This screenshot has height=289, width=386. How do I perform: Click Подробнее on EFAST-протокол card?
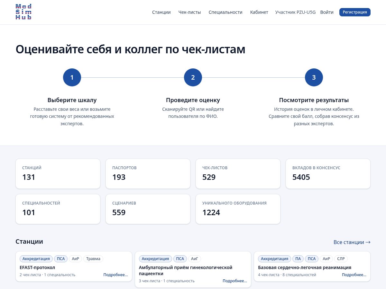pyautogui.click(x=115, y=275)
